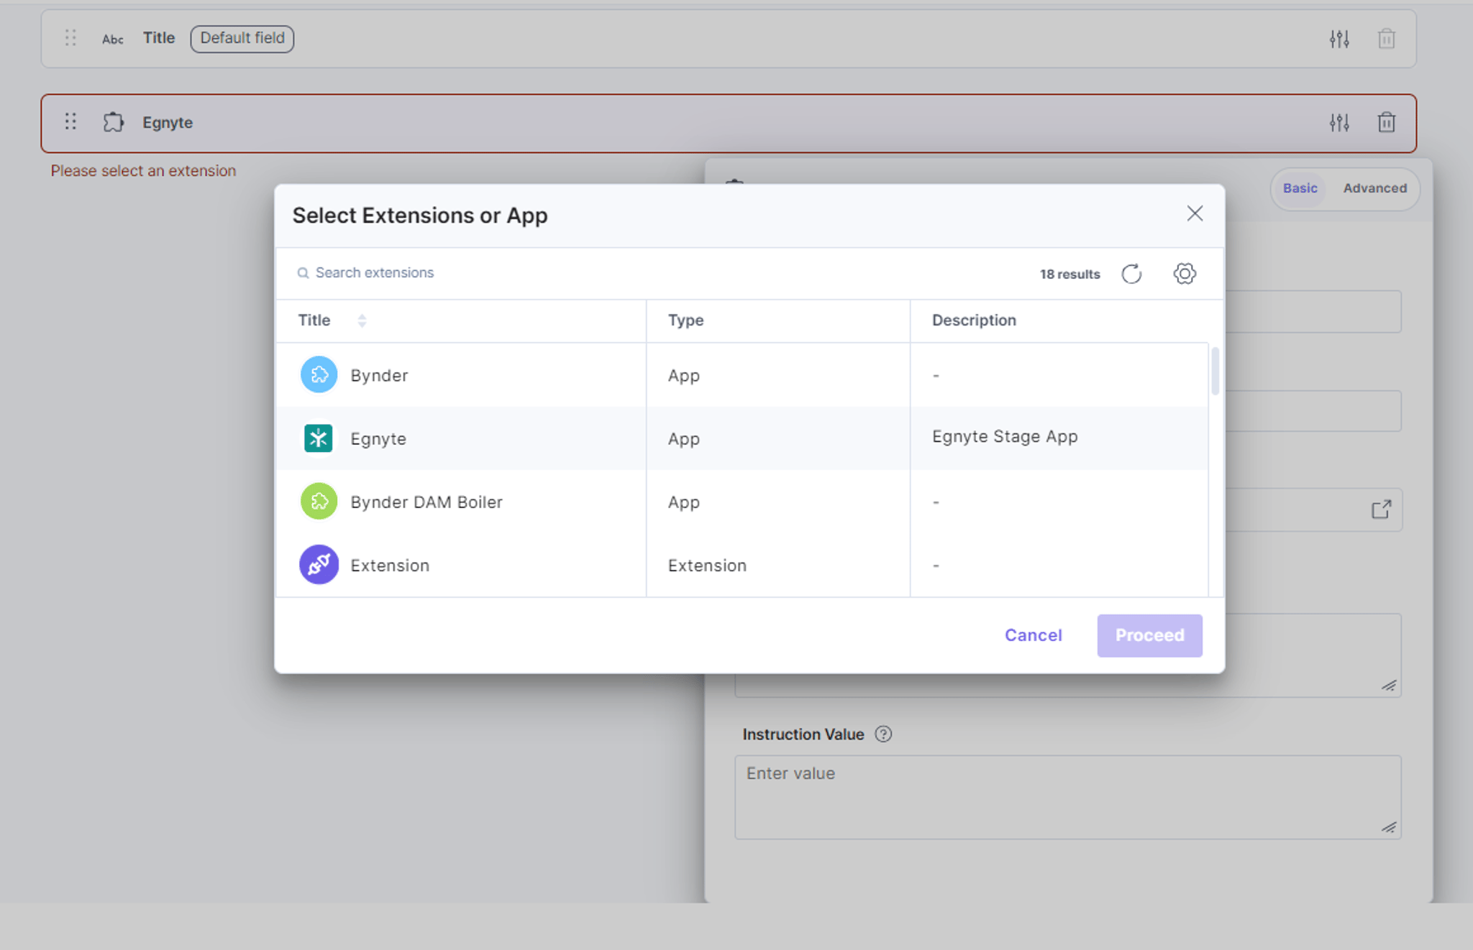Image resolution: width=1473 pixels, height=950 pixels.
Task: Click the Description column header
Action: pyautogui.click(x=974, y=320)
